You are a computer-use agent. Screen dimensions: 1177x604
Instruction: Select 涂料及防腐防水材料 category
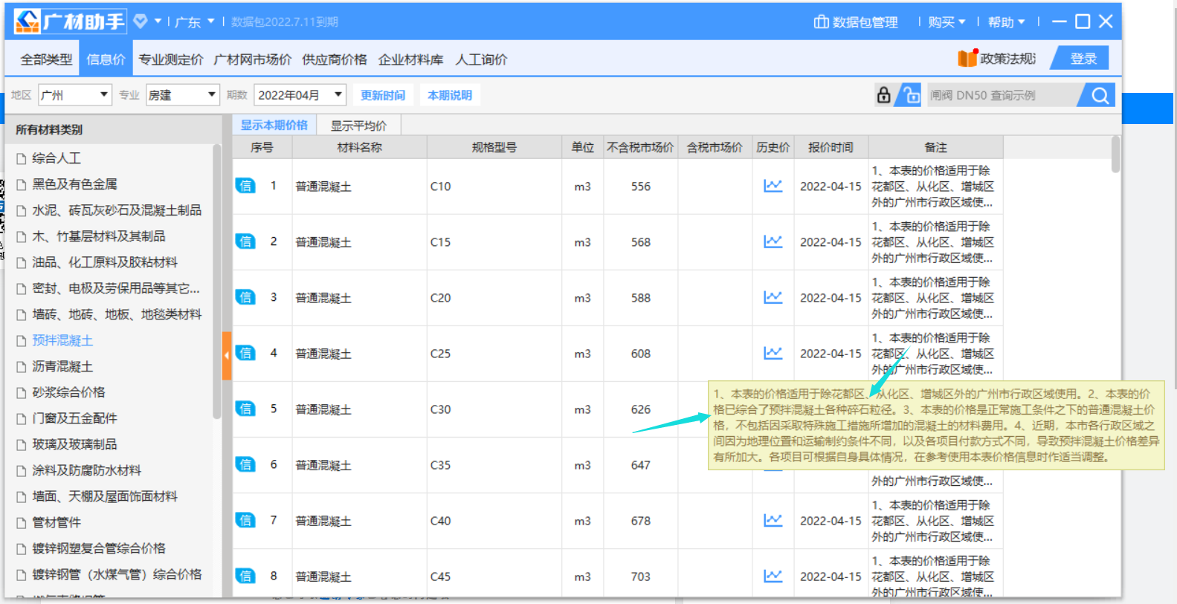coord(86,470)
